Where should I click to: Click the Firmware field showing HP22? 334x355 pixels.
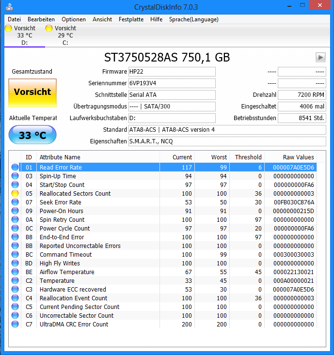pyautogui.click(x=172, y=72)
